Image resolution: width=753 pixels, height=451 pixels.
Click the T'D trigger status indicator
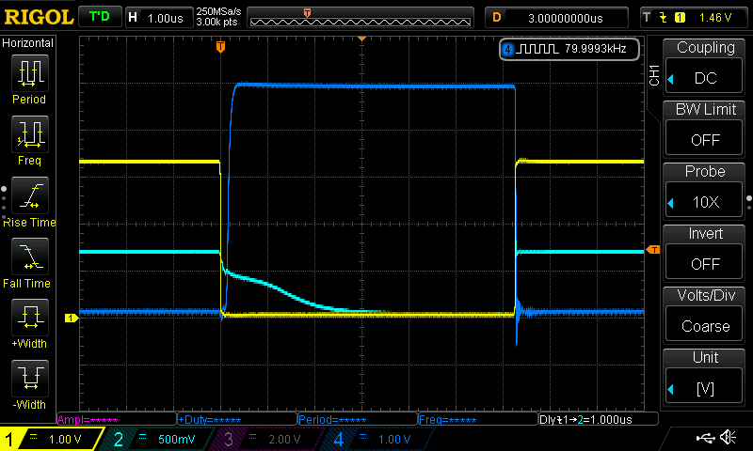pyautogui.click(x=100, y=17)
